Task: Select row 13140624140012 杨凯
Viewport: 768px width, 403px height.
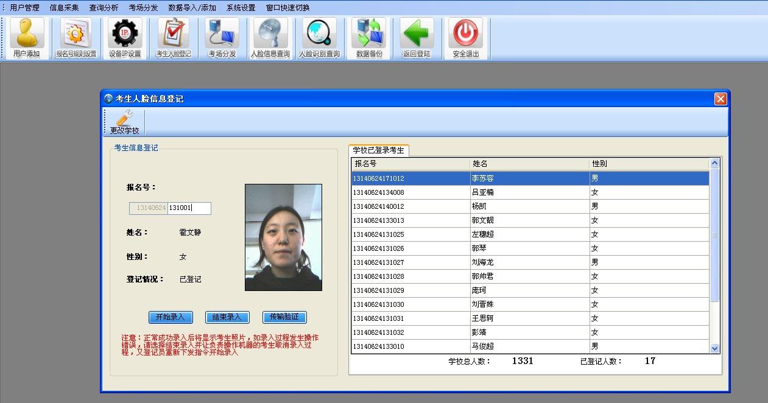Action: pyautogui.click(x=530, y=206)
